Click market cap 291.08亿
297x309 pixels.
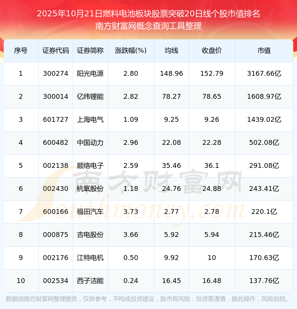(264, 166)
